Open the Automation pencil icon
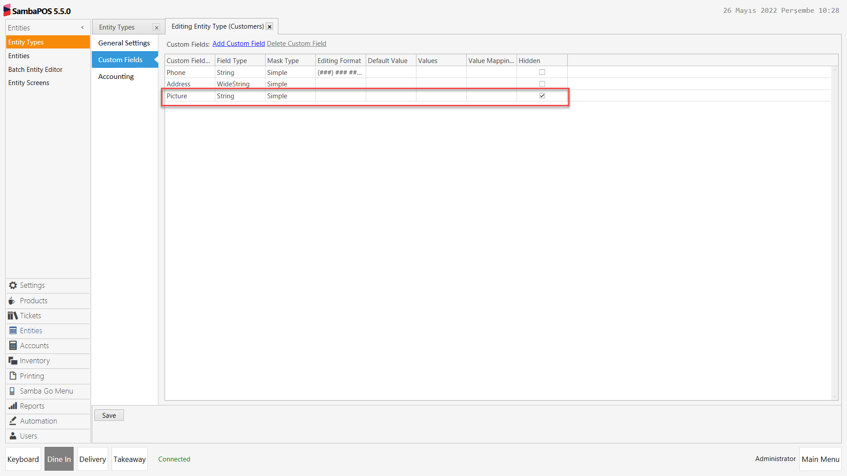Viewport: 847px width, 476px height. tap(12, 420)
